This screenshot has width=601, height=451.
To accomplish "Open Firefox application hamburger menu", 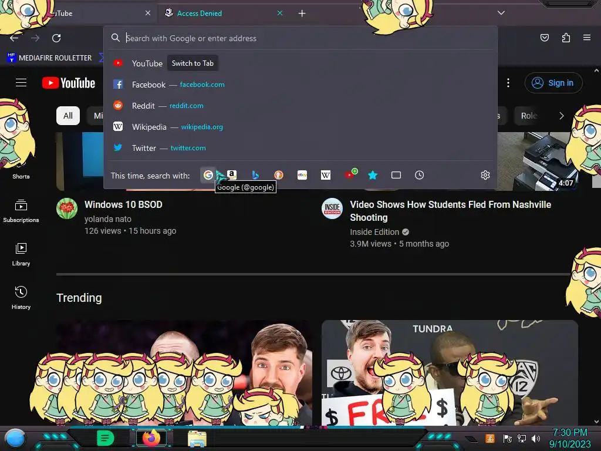I will point(586,38).
